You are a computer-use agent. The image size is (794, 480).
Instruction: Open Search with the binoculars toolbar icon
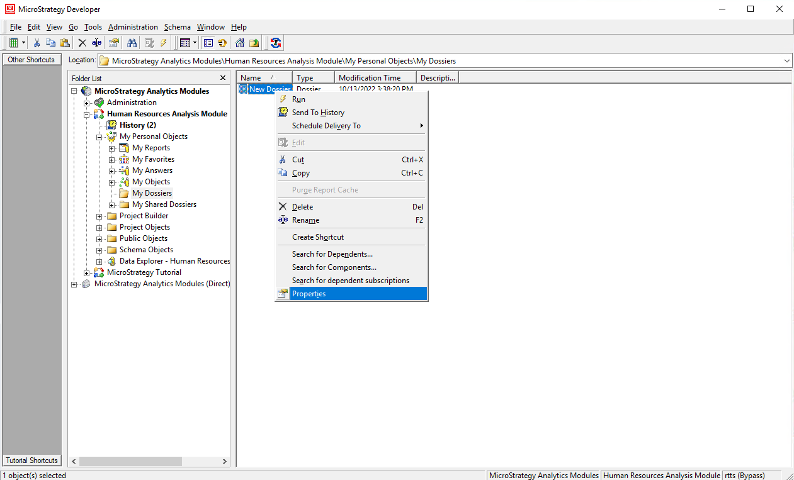(132, 43)
